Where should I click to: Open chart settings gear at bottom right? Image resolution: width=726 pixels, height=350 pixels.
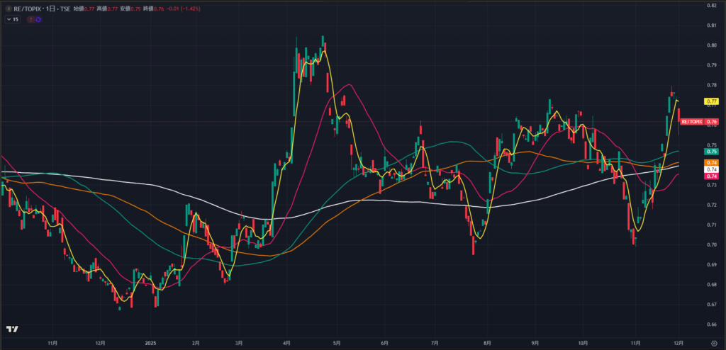tap(713, 342)
